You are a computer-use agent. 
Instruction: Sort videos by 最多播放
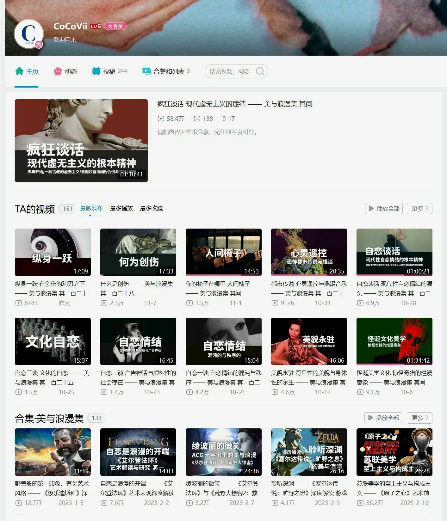(121, 208)
